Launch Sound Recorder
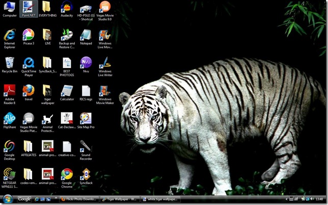The width and height of the screenshot is (328, 205). [86, 150]
